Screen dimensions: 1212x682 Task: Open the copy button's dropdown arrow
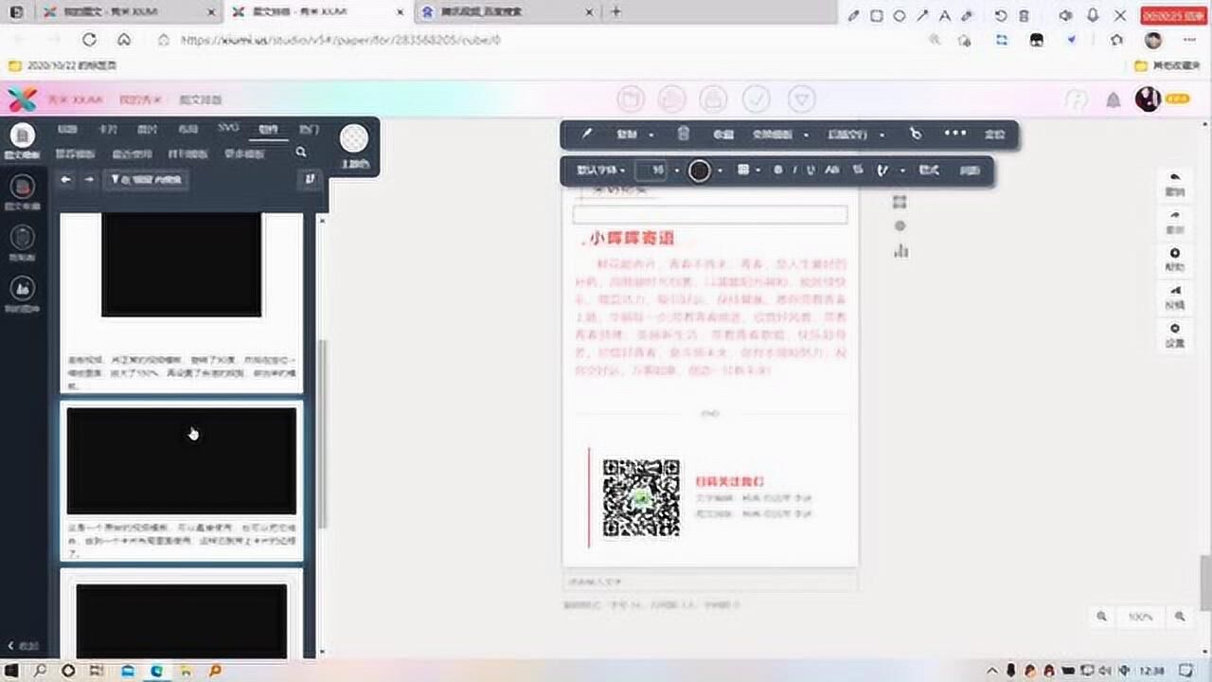(x=651, y=135)
